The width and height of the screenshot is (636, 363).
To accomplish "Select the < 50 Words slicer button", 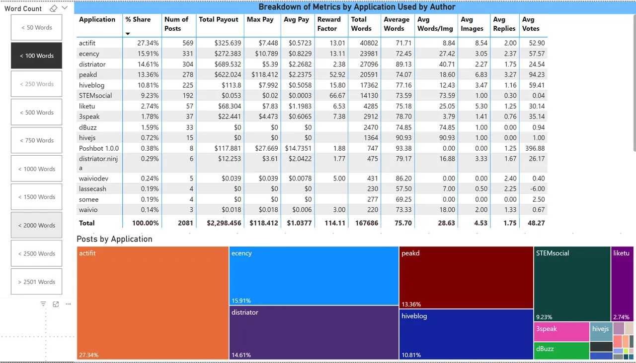I will 37,27.
